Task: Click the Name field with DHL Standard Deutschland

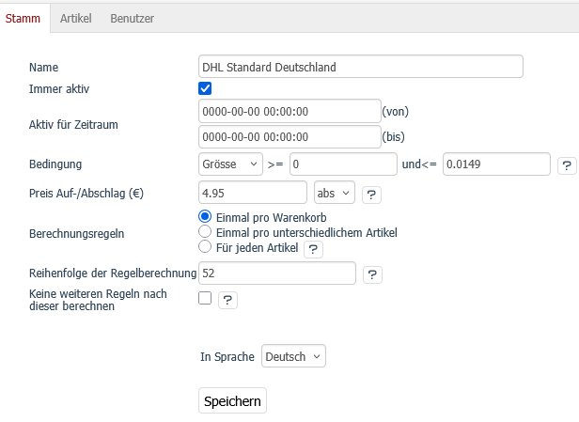Action: [360, 67]
